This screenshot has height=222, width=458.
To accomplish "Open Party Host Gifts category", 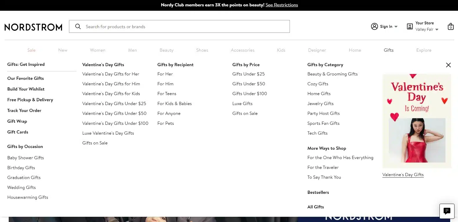I will tap(323, 113).
